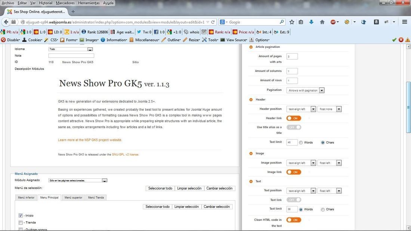Viewport: 411px width, 231px height.
Task: Click Amount of columns input field
Action: pyautogui.click(x=292, y=71)
